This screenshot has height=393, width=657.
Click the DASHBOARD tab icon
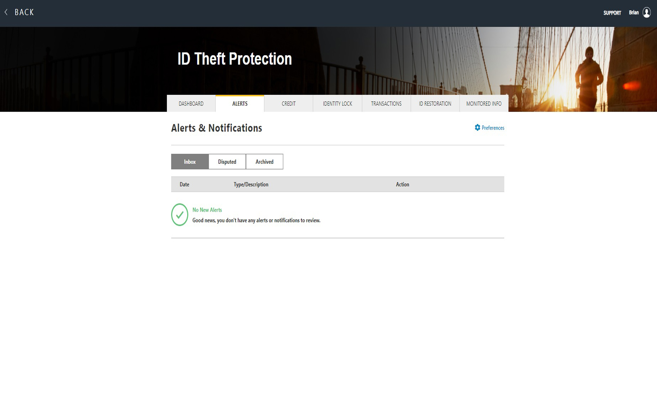191,103
